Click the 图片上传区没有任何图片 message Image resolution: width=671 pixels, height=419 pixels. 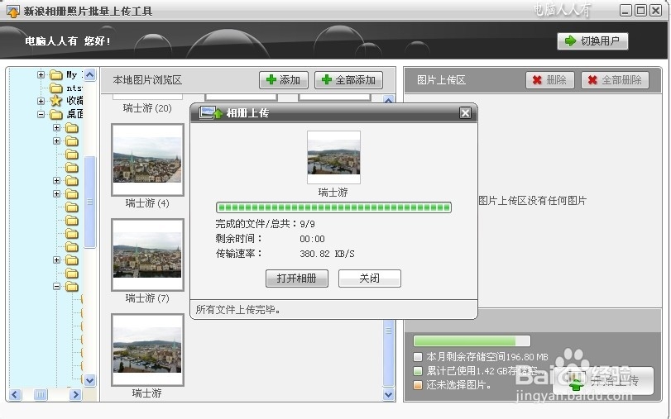point(532,201)
